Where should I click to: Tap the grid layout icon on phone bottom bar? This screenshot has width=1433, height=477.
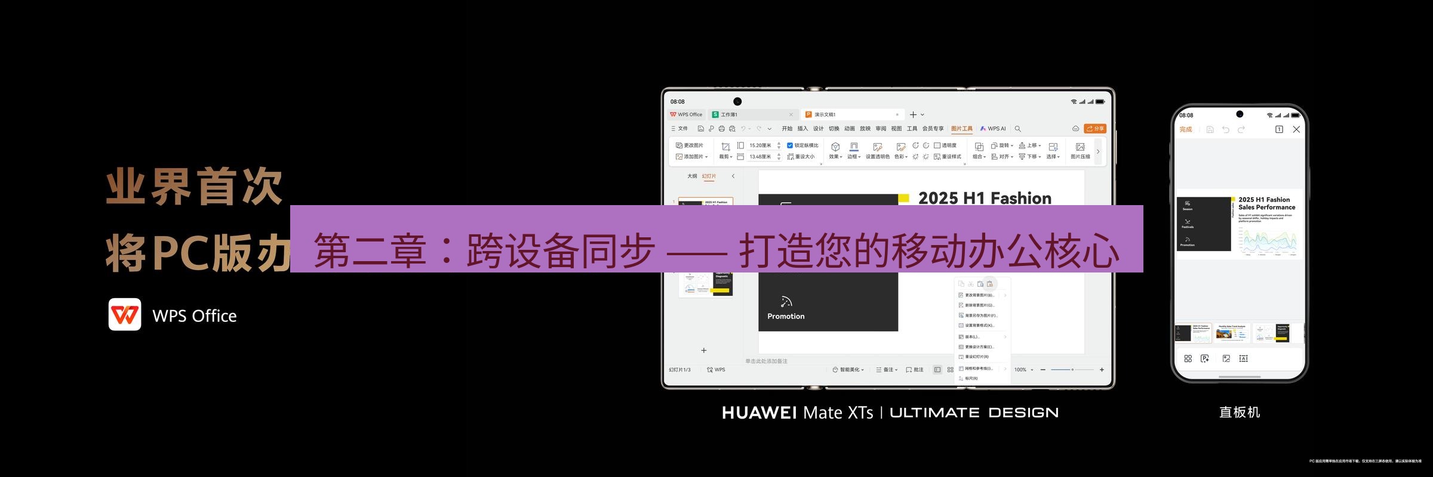1188,358
